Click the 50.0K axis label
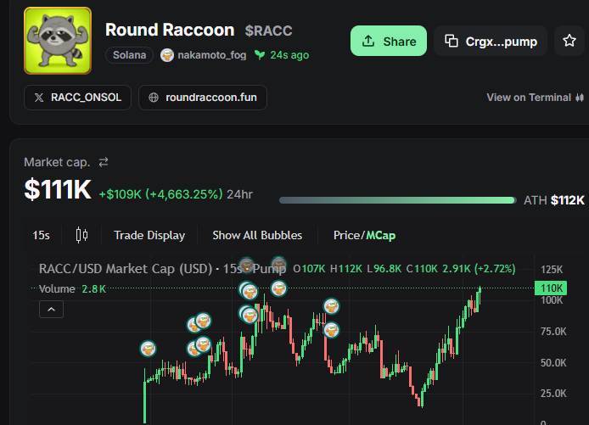589x425 pixels. pos(553,363)
